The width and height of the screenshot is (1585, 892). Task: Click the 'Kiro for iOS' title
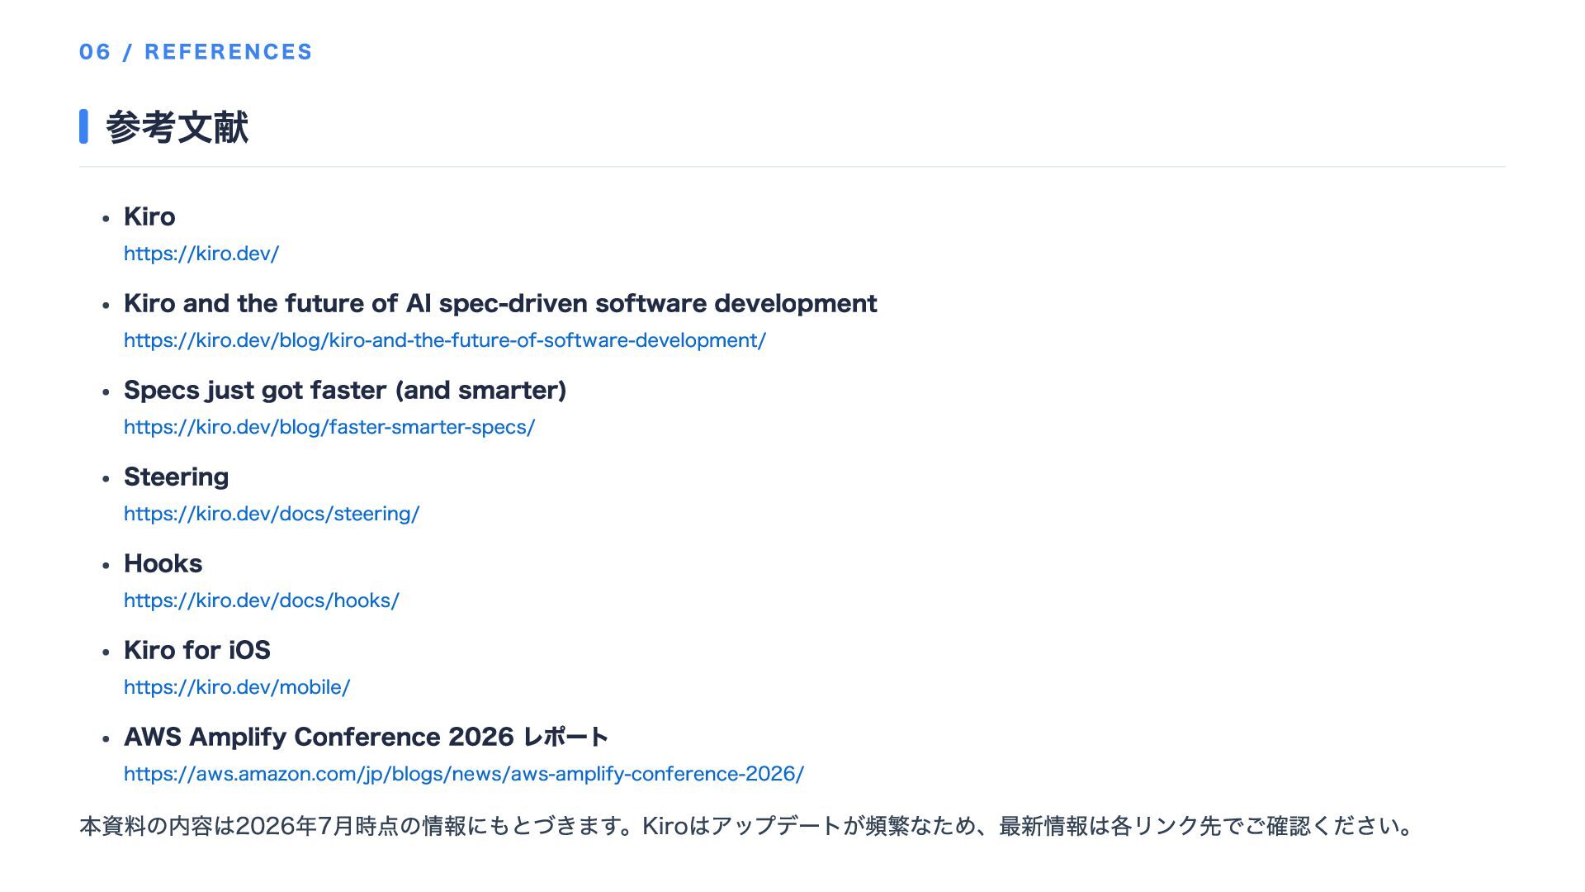pos(197,650)
